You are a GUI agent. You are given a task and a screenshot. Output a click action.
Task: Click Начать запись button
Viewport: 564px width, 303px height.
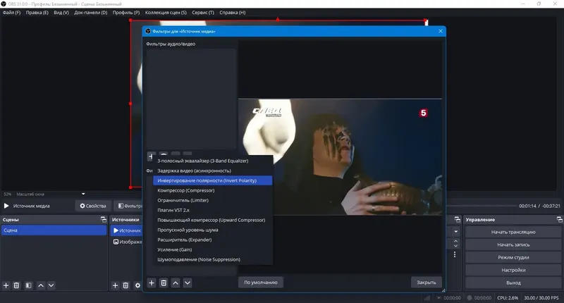[513, 245]
